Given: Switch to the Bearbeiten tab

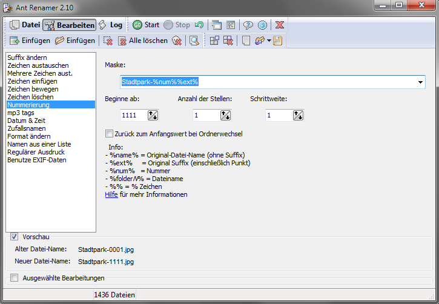Looking at the screenshot, I should [70, 25].
